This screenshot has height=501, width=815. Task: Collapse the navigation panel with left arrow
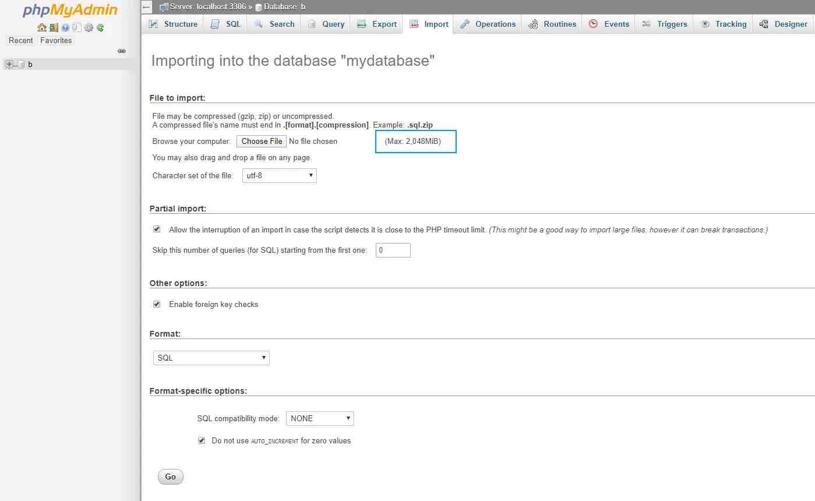pyautogui.click(x=147, y=7)
